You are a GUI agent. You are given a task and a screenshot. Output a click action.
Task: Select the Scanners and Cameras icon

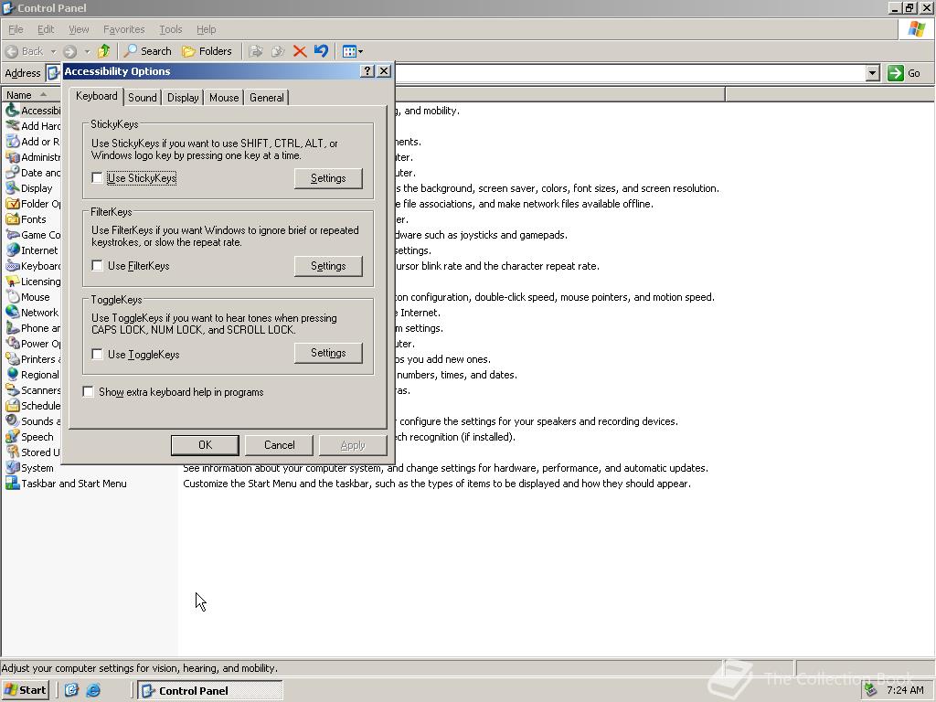click(x=12, y=389)
